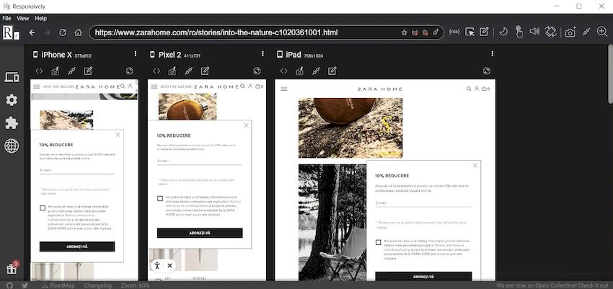Open the Changelog link
The width and height of the screenshot is (613, 289).
point(98,285)
